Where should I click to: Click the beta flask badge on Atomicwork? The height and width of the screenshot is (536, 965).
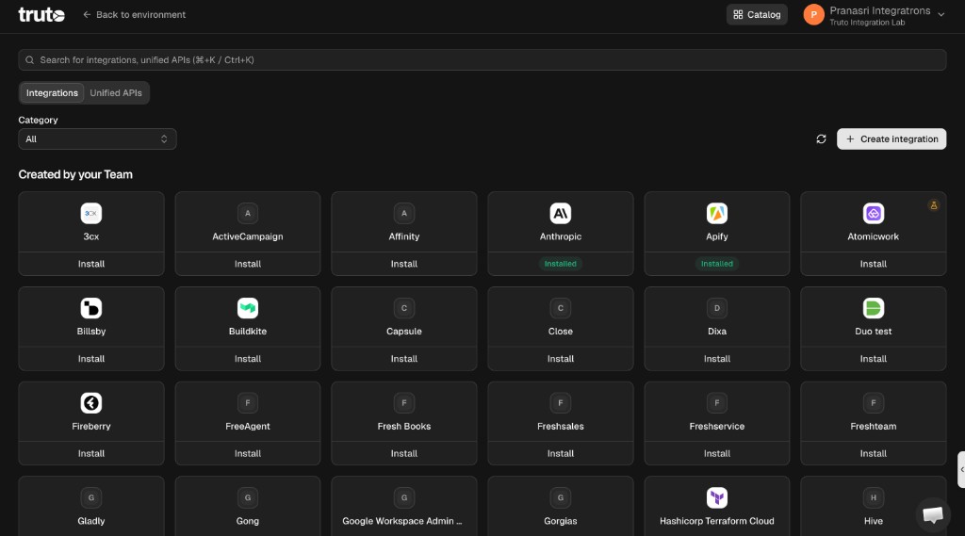pos(933,205)
